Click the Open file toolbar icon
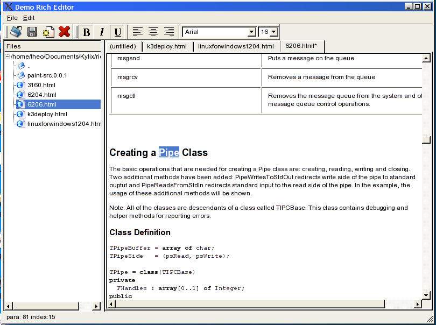The image size is (436, 325). [16, 32]
